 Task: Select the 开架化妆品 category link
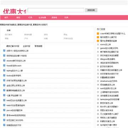coord(68,38)
